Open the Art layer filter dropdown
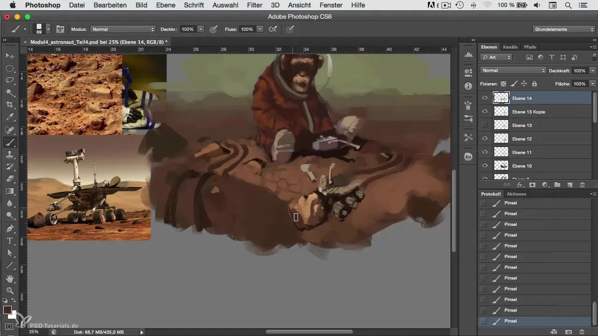Viewport: 598px width, 336px height. [496, 57]
